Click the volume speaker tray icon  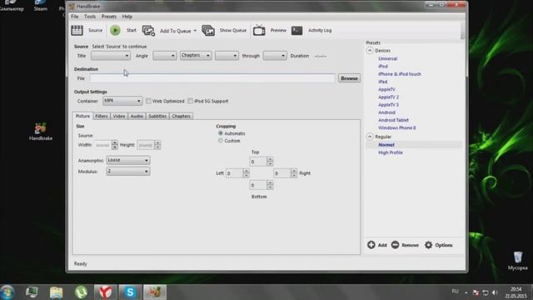495,292
